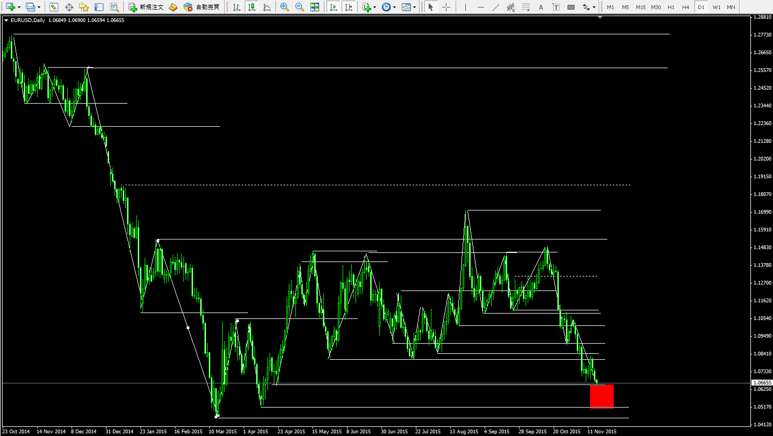This screenshot has width=773, height=436.
Task: Click the Tile Windows icon
Action: (x=315, y=8)
